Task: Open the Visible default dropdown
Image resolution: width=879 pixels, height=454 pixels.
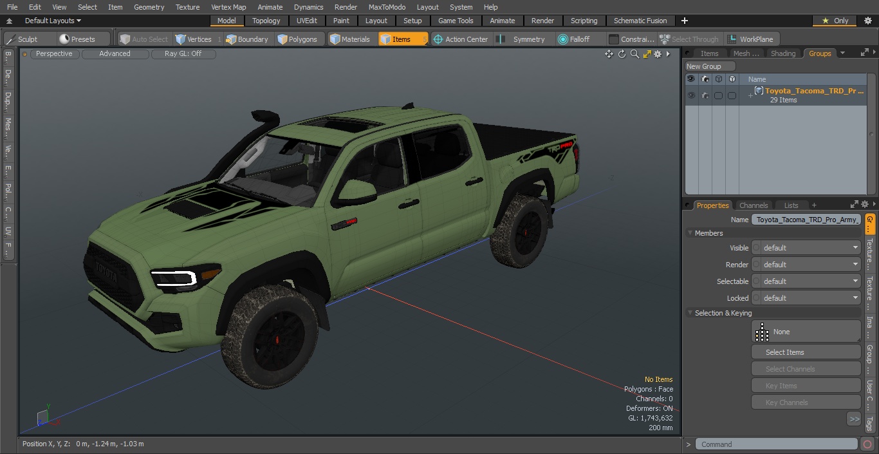Action: click(806, 248)
